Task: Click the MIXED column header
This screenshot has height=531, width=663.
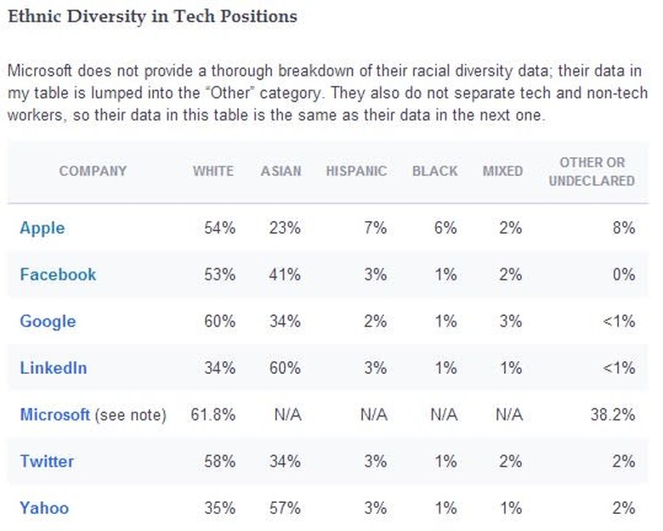Action: pyautogui.click(x=502, y=171)
